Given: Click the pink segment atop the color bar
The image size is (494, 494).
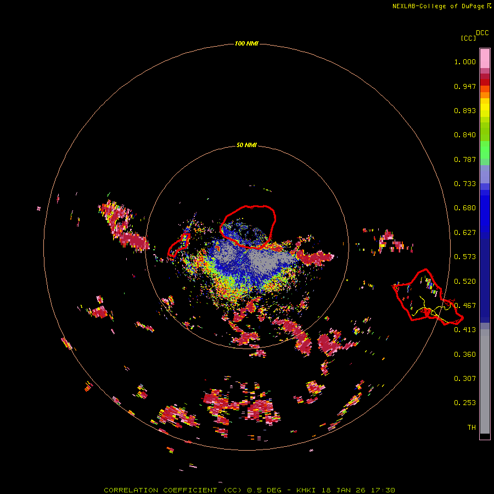Looking at the screenshot, I should 485,59.
